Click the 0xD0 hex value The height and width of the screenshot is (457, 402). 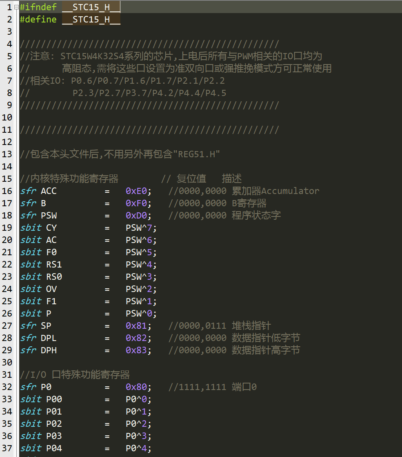pos(136,215)
